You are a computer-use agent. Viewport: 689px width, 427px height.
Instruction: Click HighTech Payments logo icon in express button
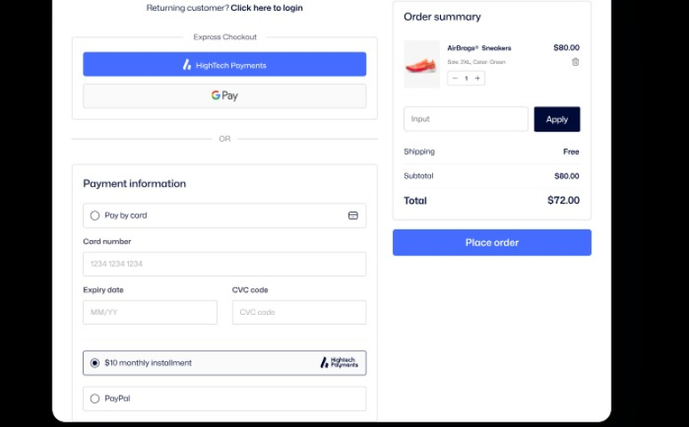(187, 65)
